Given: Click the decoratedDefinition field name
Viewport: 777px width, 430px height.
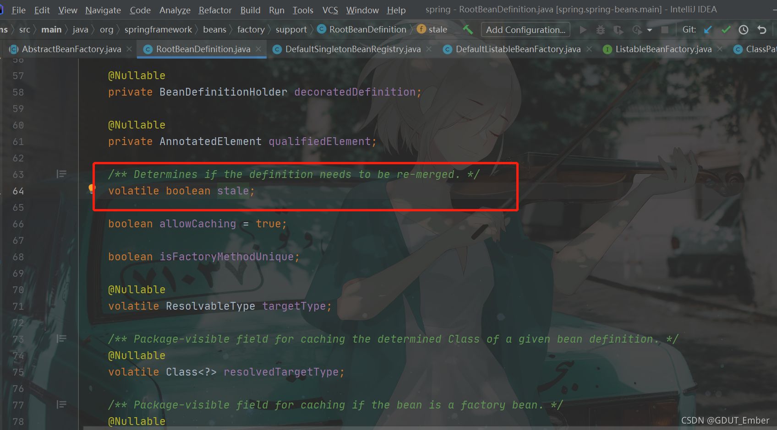Looking at the screenshot, I should pos(355,92).
